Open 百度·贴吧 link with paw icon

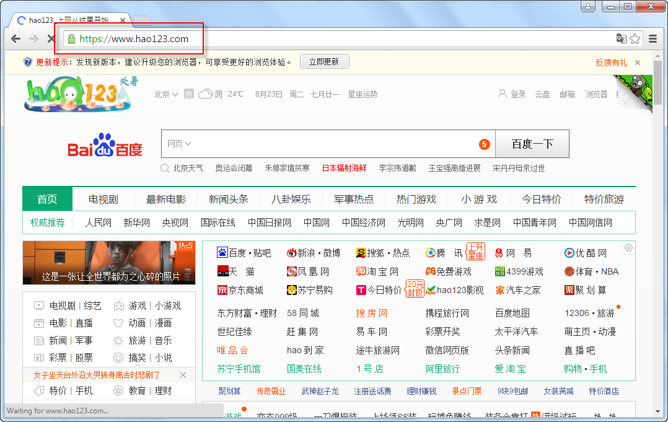(x=244, y=253)
